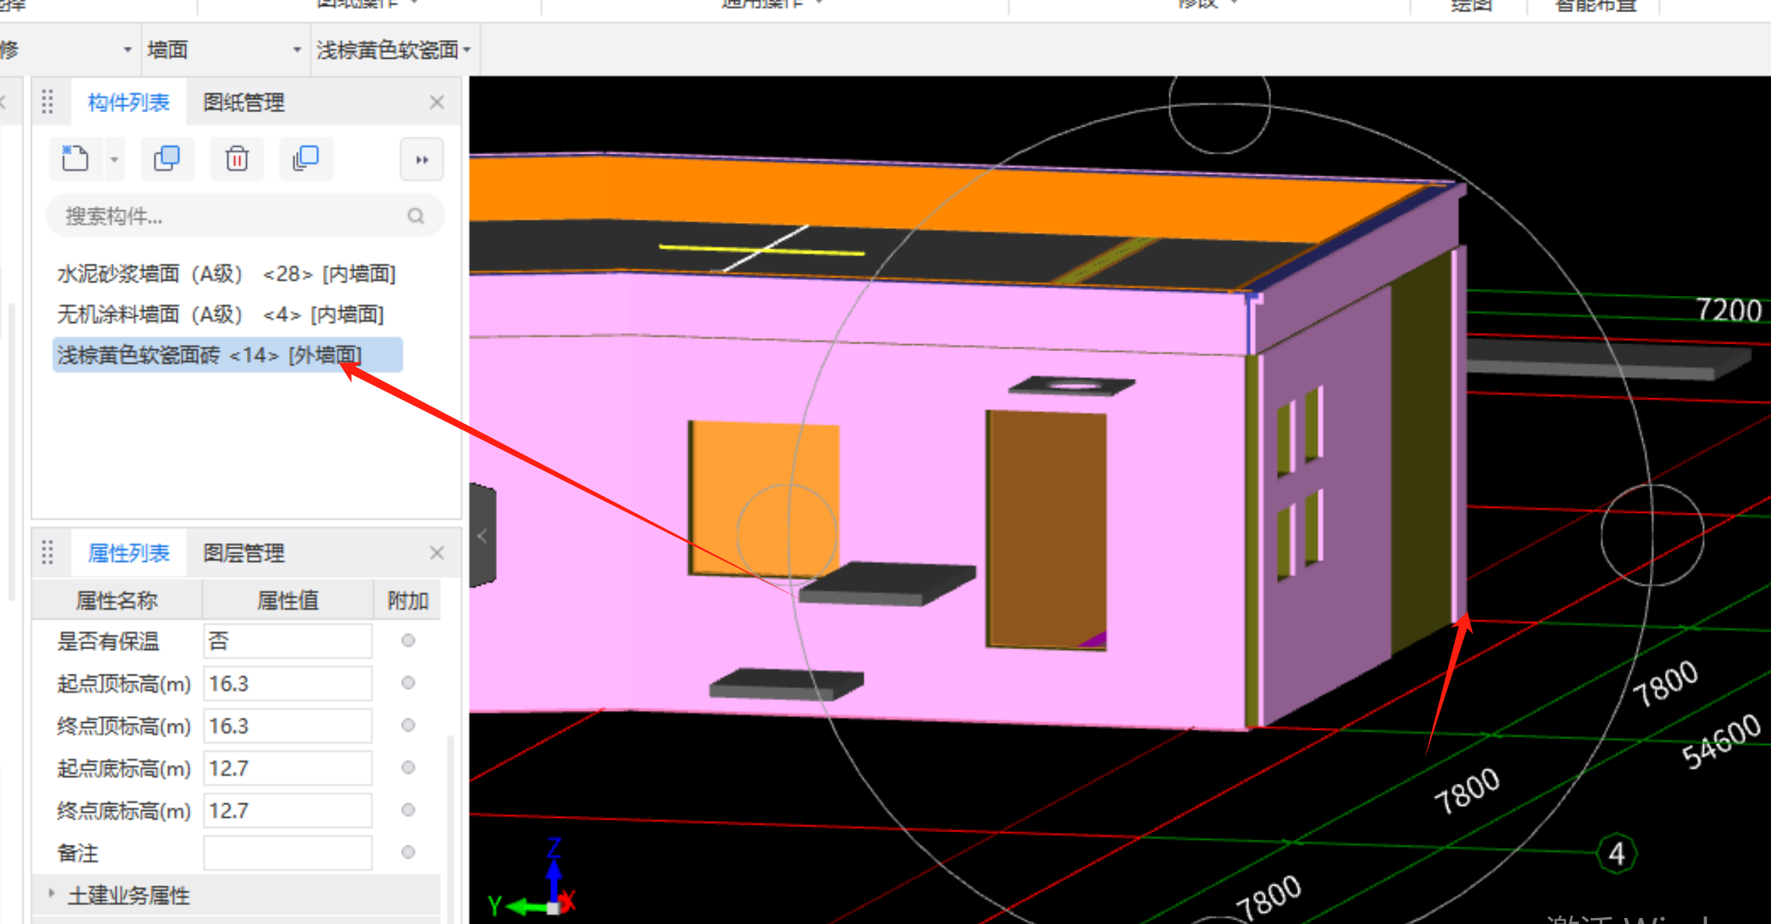Switch to the 属性列表 tab

point(129,553)
